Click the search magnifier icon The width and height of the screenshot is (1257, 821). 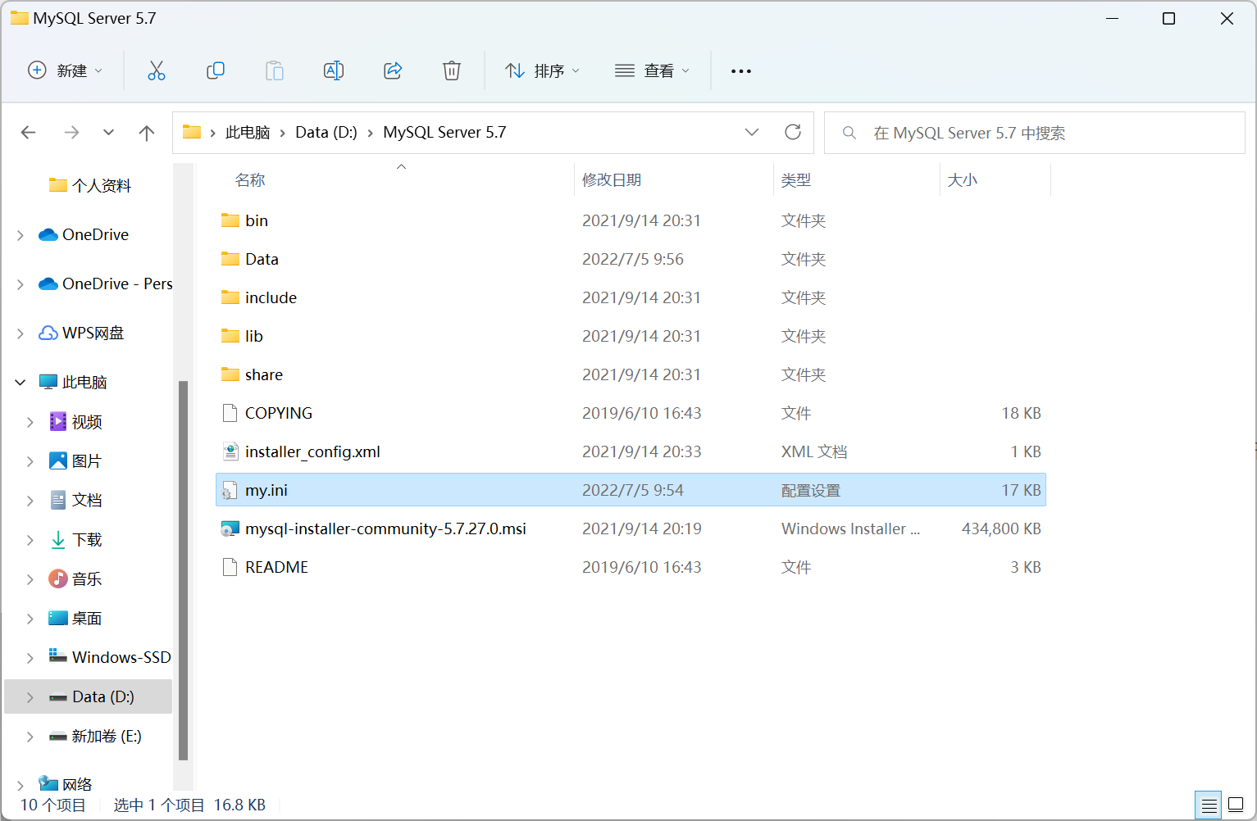point(849,133)
